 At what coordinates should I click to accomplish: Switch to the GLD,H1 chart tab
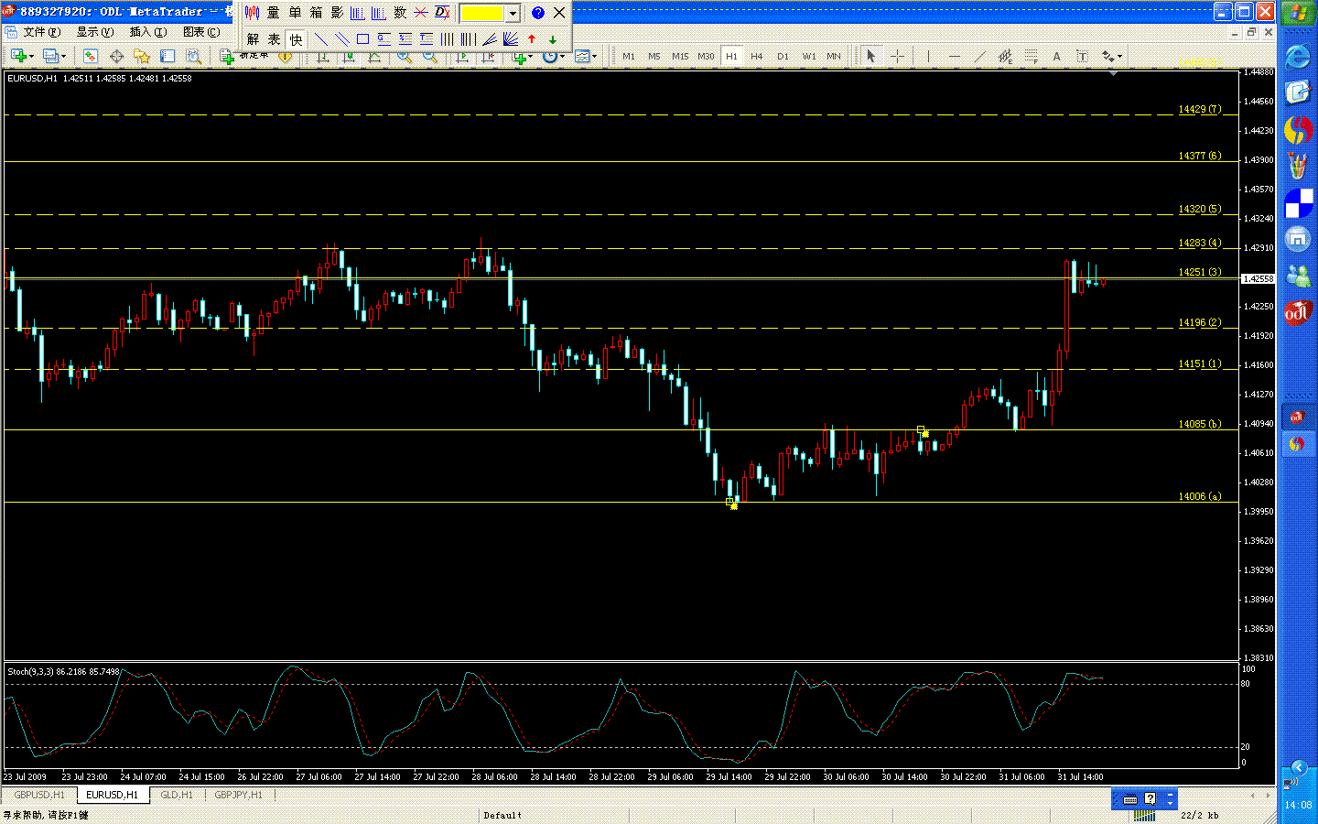(x=177, y=795)
